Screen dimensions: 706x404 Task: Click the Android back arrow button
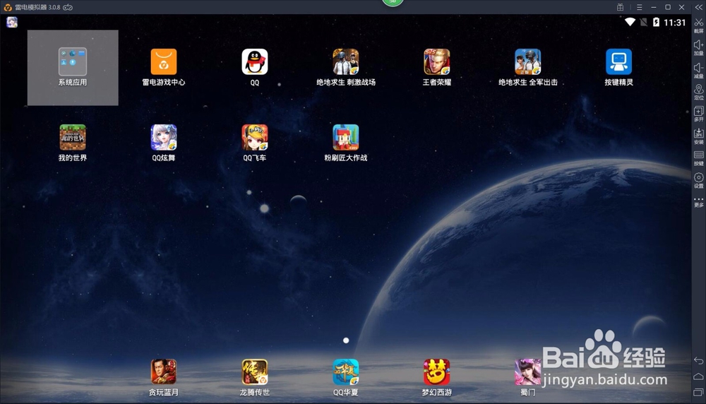point(698,360)
